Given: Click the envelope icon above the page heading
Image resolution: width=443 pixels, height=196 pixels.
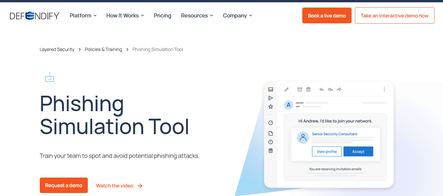Looking at the screenshot, I should coord(50,77).
